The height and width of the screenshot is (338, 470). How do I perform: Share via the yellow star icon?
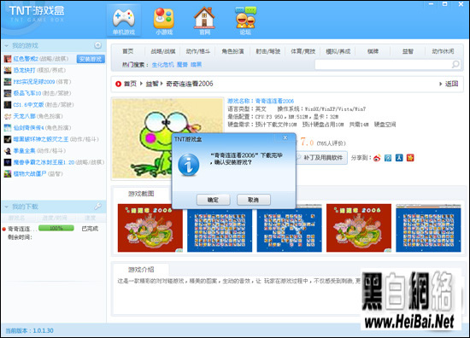click(410, 158)
